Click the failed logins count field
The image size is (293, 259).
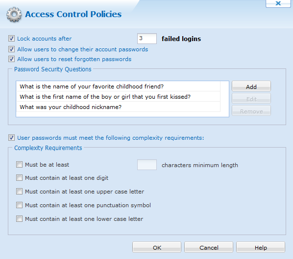tap(147, 39)
